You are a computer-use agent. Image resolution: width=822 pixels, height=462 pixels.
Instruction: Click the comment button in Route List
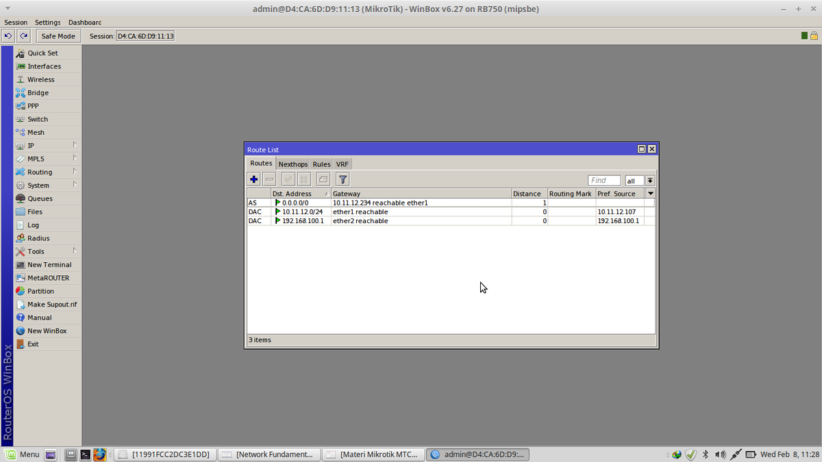tap(323, 179)
